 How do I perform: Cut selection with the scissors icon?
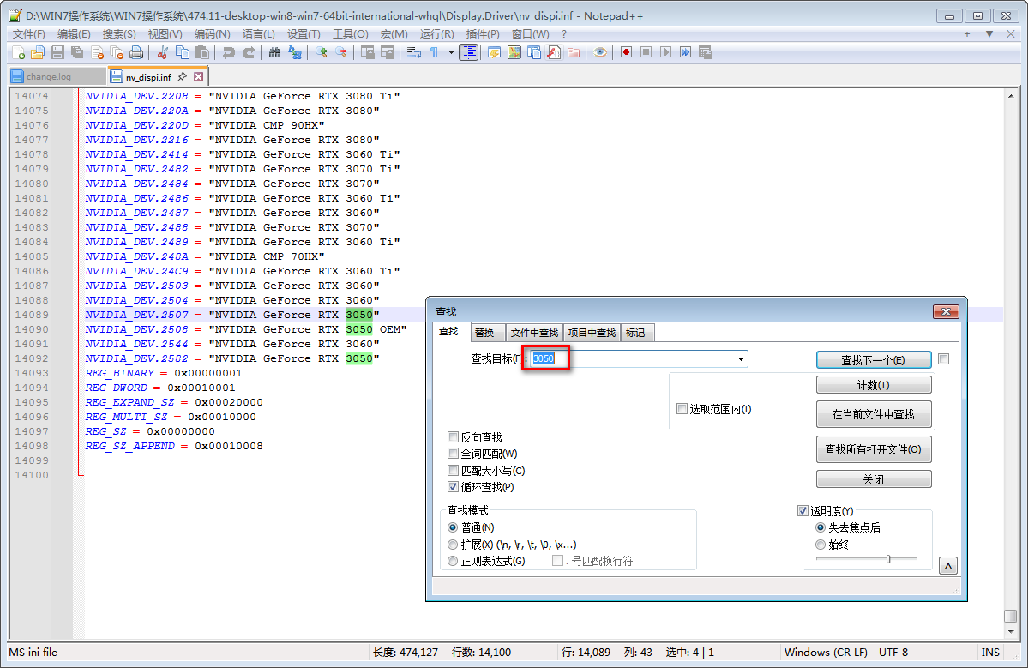point(163,52)
